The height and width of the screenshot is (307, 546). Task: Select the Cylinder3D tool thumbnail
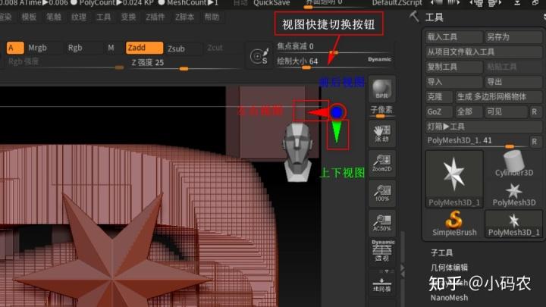click(x=514, y=164)
